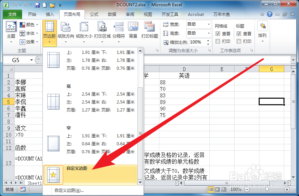
Task: Select the Narrow (窄) margins preset
Action: click(90, 140)
